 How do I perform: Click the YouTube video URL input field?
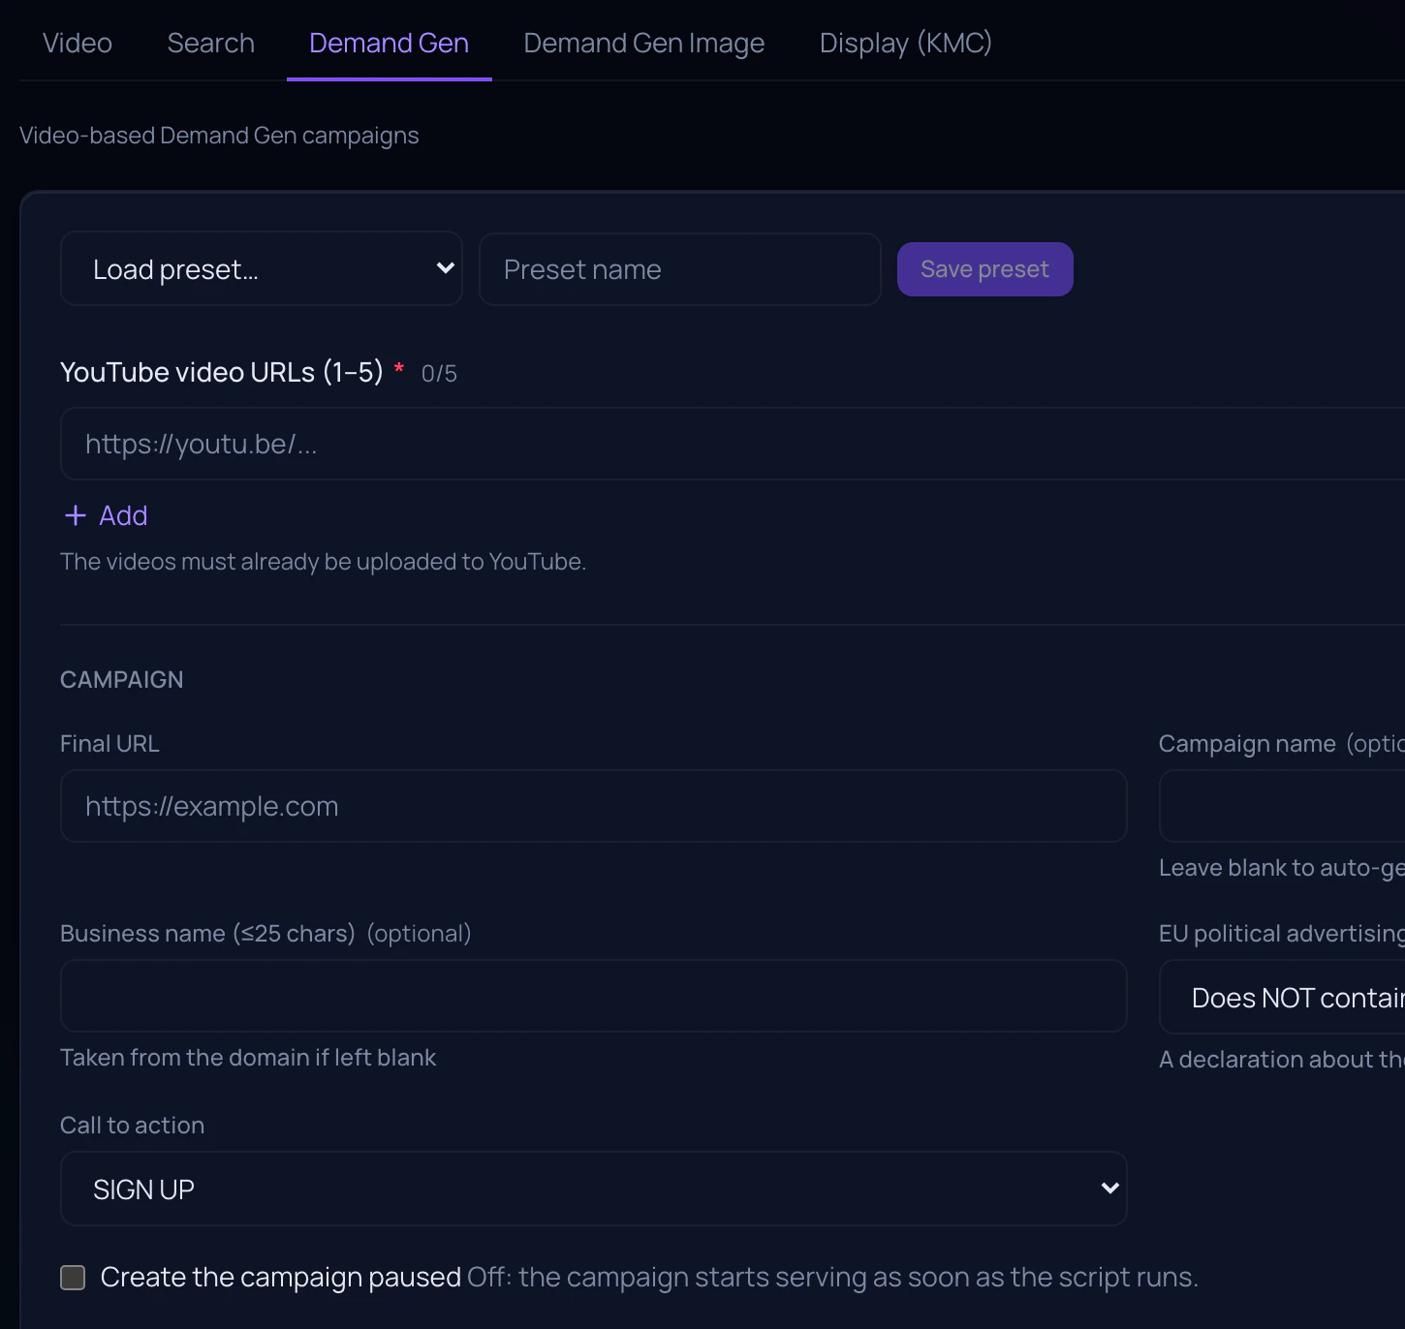coord(733,444)
